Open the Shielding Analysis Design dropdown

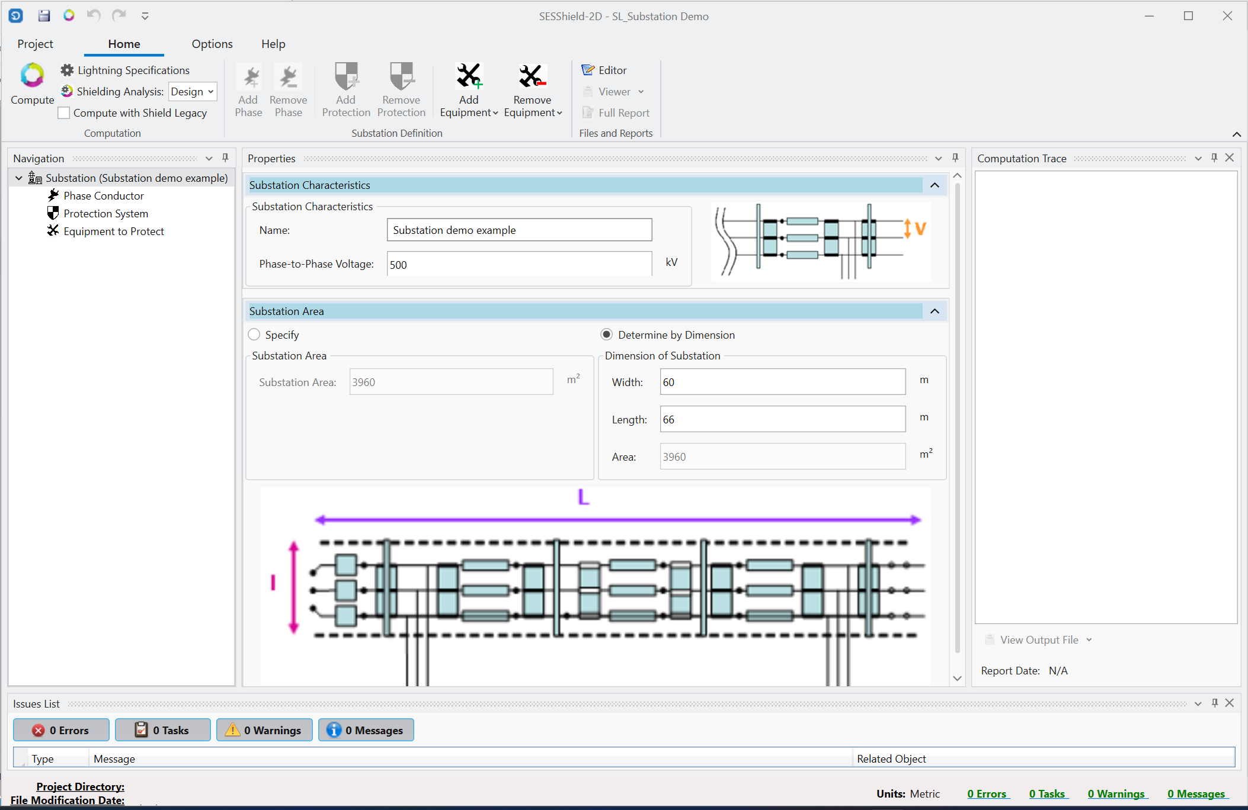click(x=193, y=92)
